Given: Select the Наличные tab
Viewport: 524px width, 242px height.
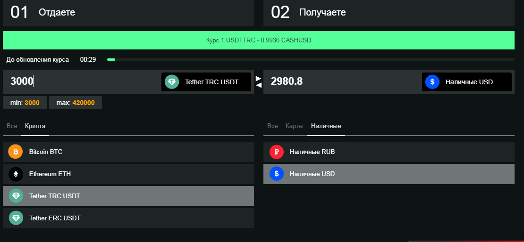Looking at the screenshot, I should (x=326, y=126).
